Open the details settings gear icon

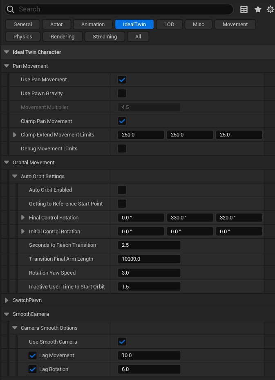click(x=271, y=9)
